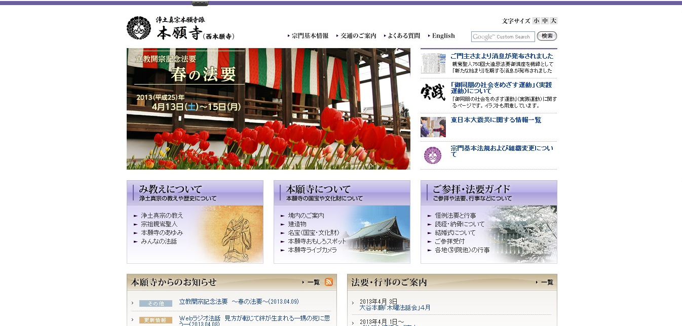Open the RSS feed icon
The image size is (682, 326).
(329, 282)
